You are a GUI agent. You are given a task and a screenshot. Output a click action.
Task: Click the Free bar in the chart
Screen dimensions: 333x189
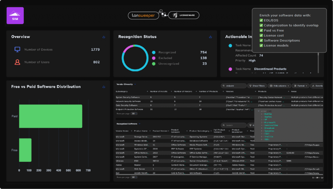point(25,150)
